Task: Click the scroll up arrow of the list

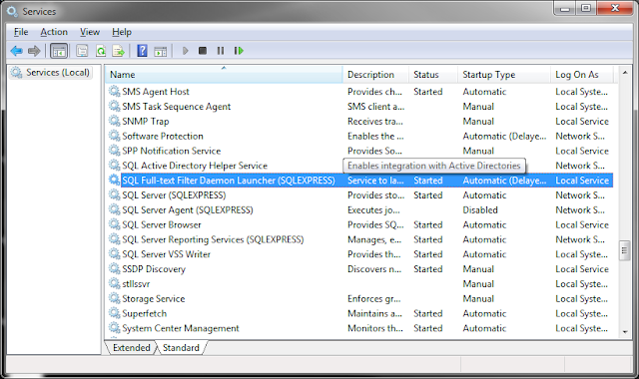Action: (x=625, y=73)
